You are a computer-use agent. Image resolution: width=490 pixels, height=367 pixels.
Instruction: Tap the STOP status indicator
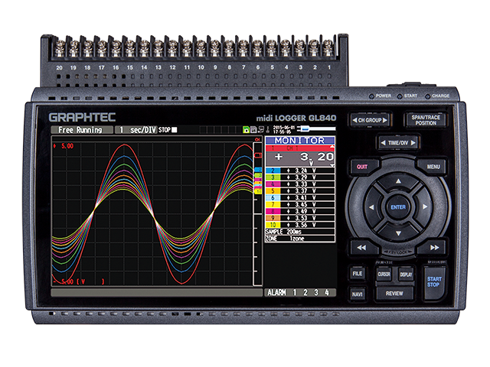(168, 130)
